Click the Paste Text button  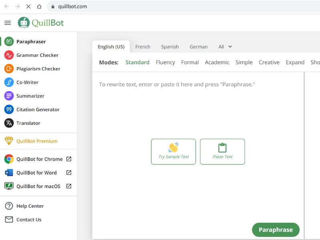click(222, 152)
